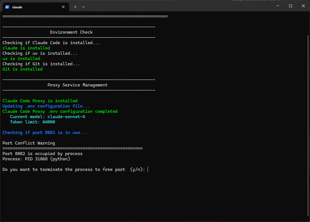Screen dimensions: 310x222
Task: Click 'Checking if Git is installed...' line
Action: click(x=41, y=64)
